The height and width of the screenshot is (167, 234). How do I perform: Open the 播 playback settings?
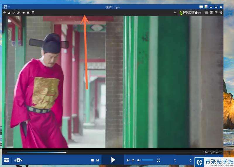(221, 13)
